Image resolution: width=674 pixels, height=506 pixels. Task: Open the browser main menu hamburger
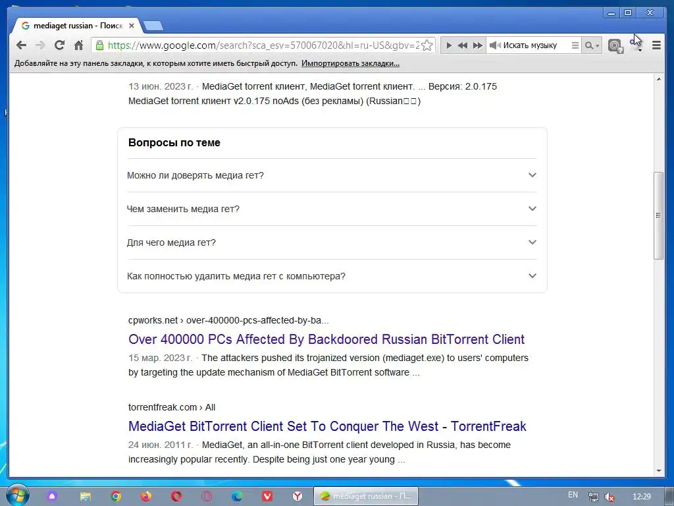click(656, 45)
